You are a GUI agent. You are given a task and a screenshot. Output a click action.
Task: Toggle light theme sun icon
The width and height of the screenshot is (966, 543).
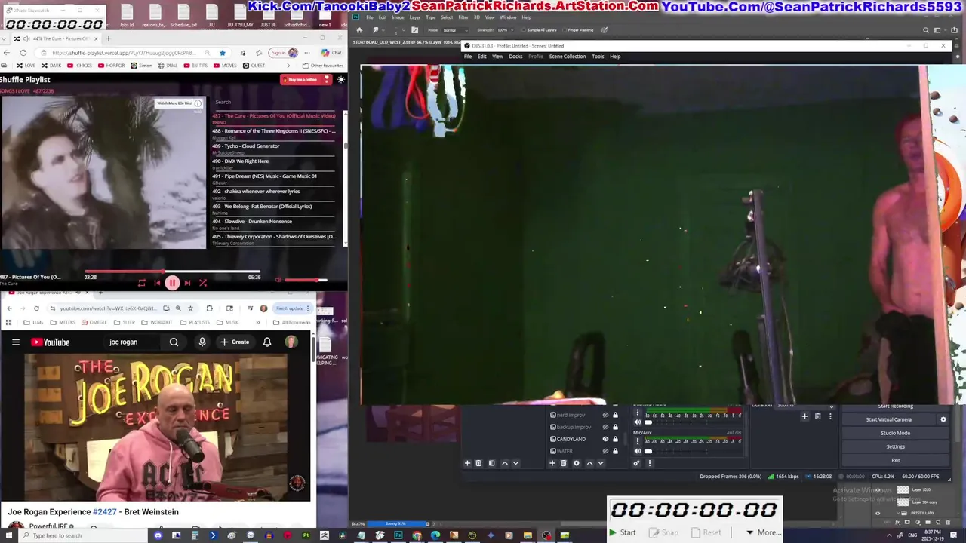341,79
